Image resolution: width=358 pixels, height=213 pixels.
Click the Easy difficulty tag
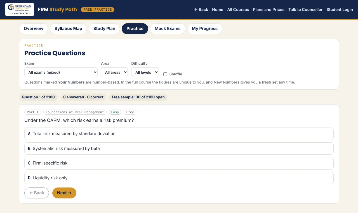[x=115, y=112]
